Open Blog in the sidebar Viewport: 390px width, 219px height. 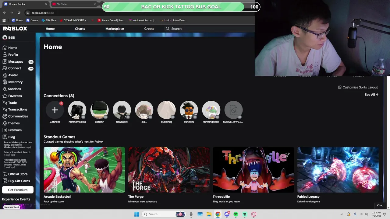[9, 137]
